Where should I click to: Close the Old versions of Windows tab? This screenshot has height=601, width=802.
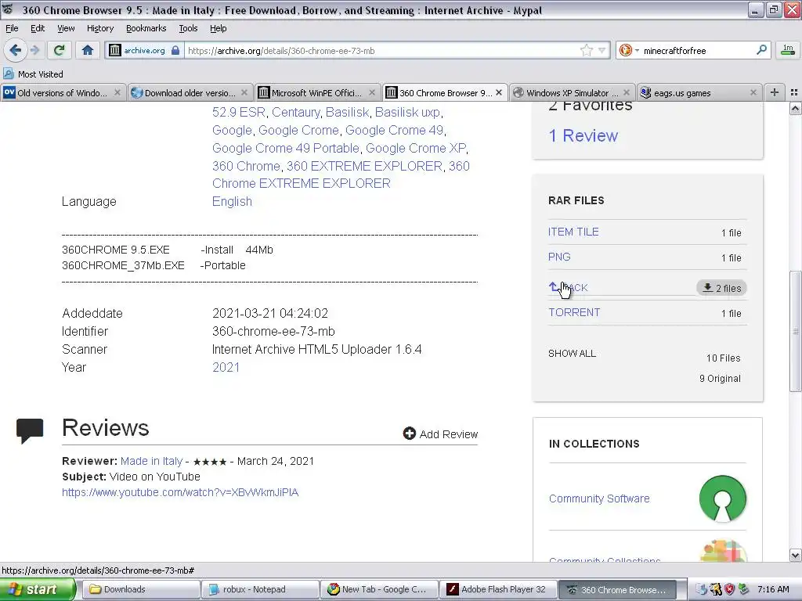(x=117, y=92)
